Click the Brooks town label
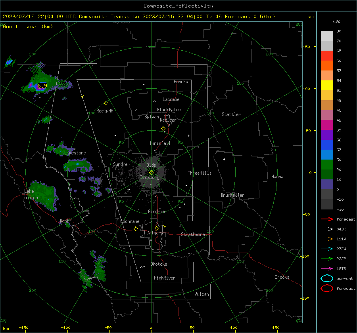 [282, 277]
